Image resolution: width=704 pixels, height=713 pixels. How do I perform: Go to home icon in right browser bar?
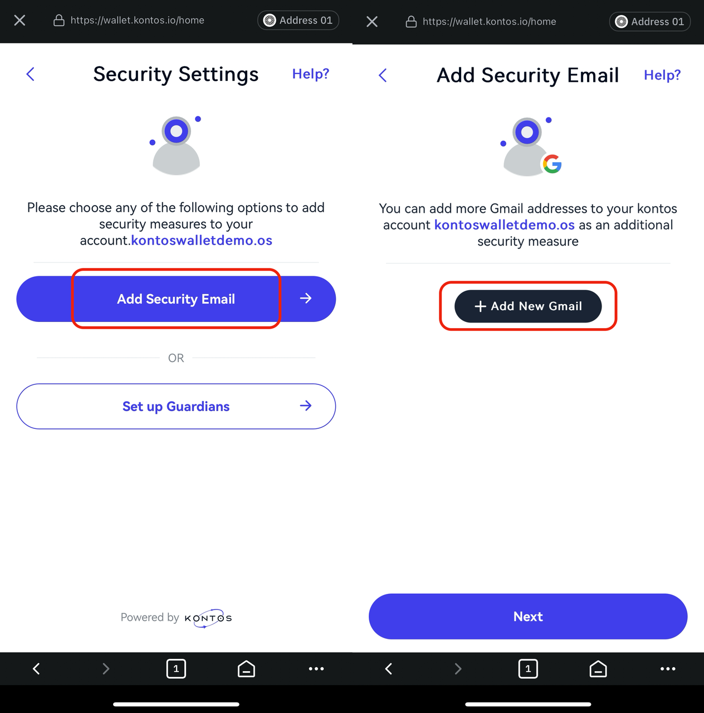[x=598, y=668]
